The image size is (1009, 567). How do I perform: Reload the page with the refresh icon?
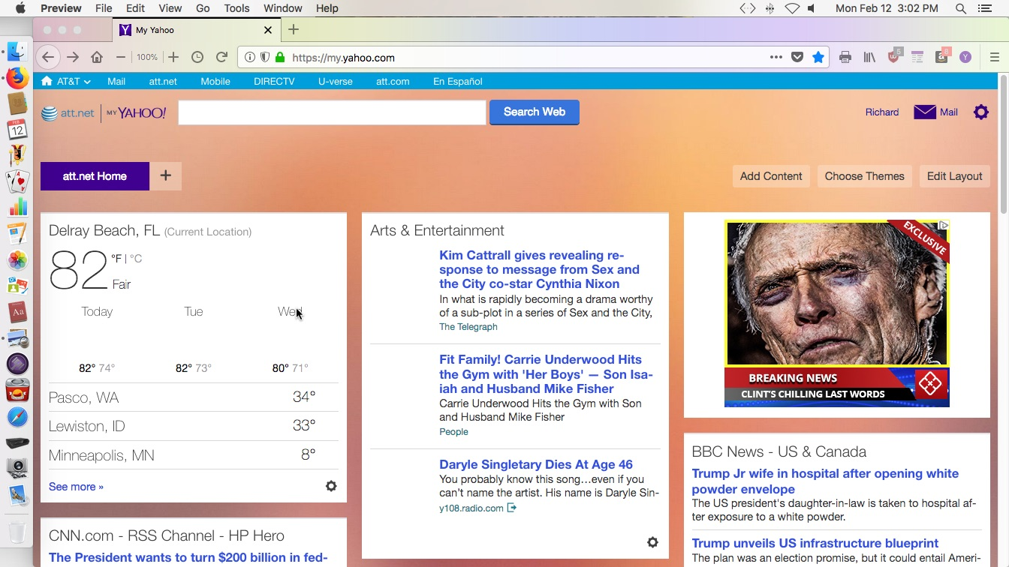click(x=221, y=57)
